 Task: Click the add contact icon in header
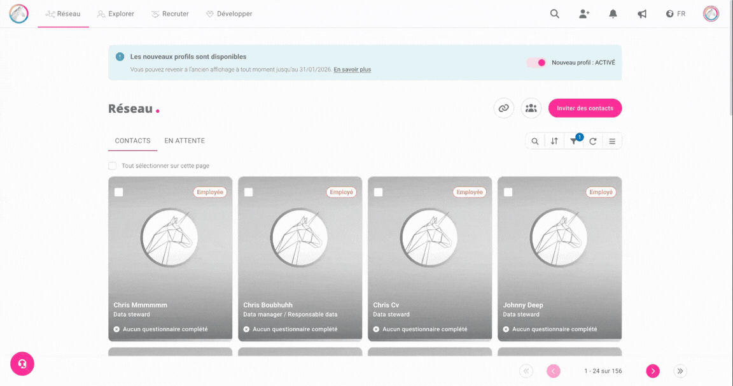click(x=584, y=14)
